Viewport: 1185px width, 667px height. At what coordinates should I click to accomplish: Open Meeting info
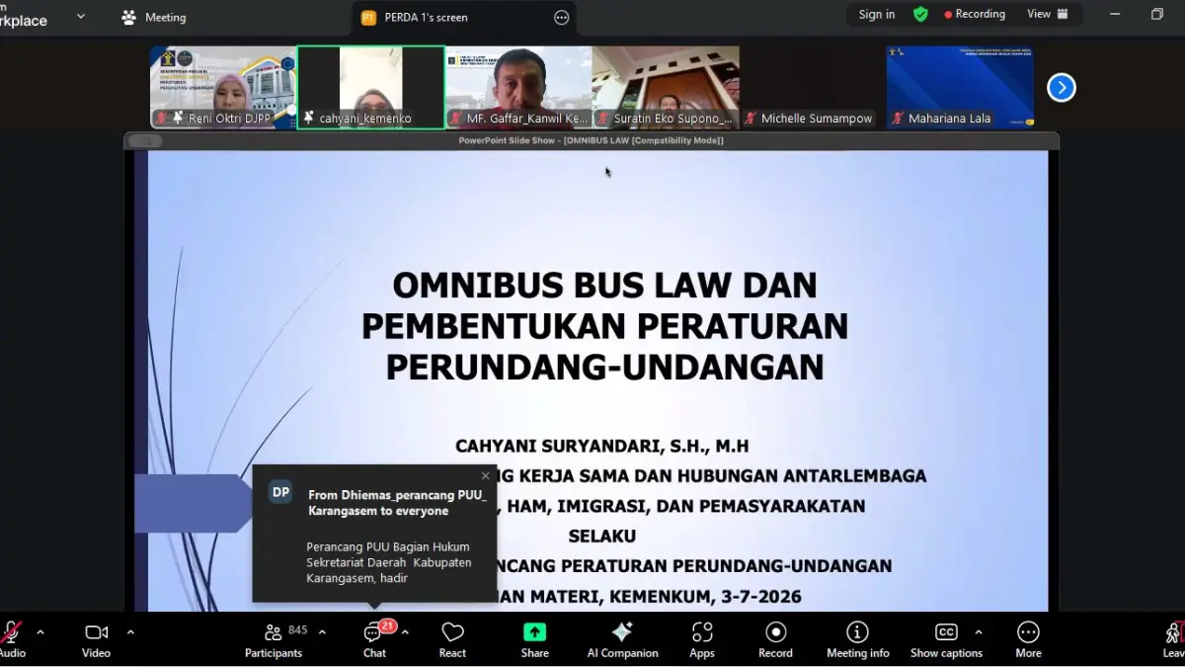857,639
